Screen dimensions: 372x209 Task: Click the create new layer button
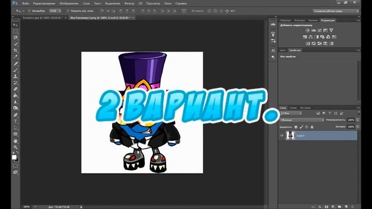[x=346, y=207]
